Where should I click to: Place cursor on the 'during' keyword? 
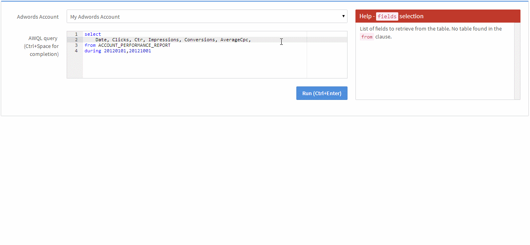click(x=92, y=51)
